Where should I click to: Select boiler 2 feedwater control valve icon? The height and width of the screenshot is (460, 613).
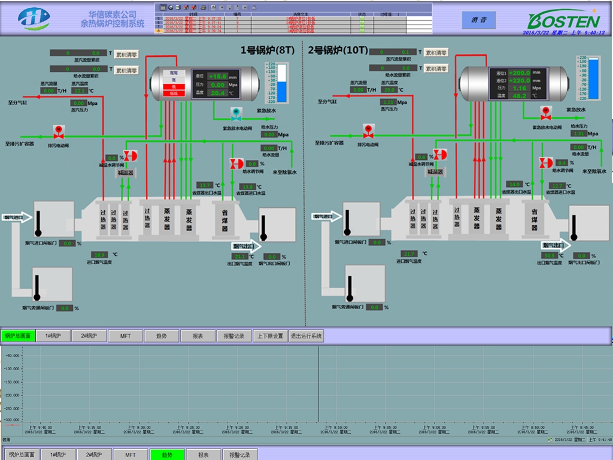point(546,163)
